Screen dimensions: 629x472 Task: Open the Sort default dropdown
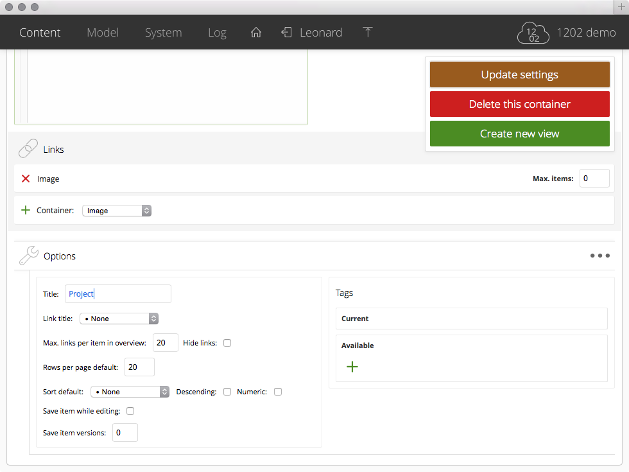point(129,392)
